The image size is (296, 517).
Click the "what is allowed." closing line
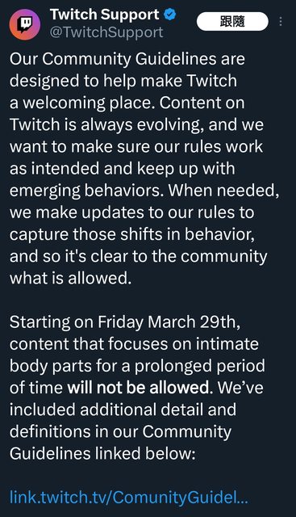[x=70, y=278]
